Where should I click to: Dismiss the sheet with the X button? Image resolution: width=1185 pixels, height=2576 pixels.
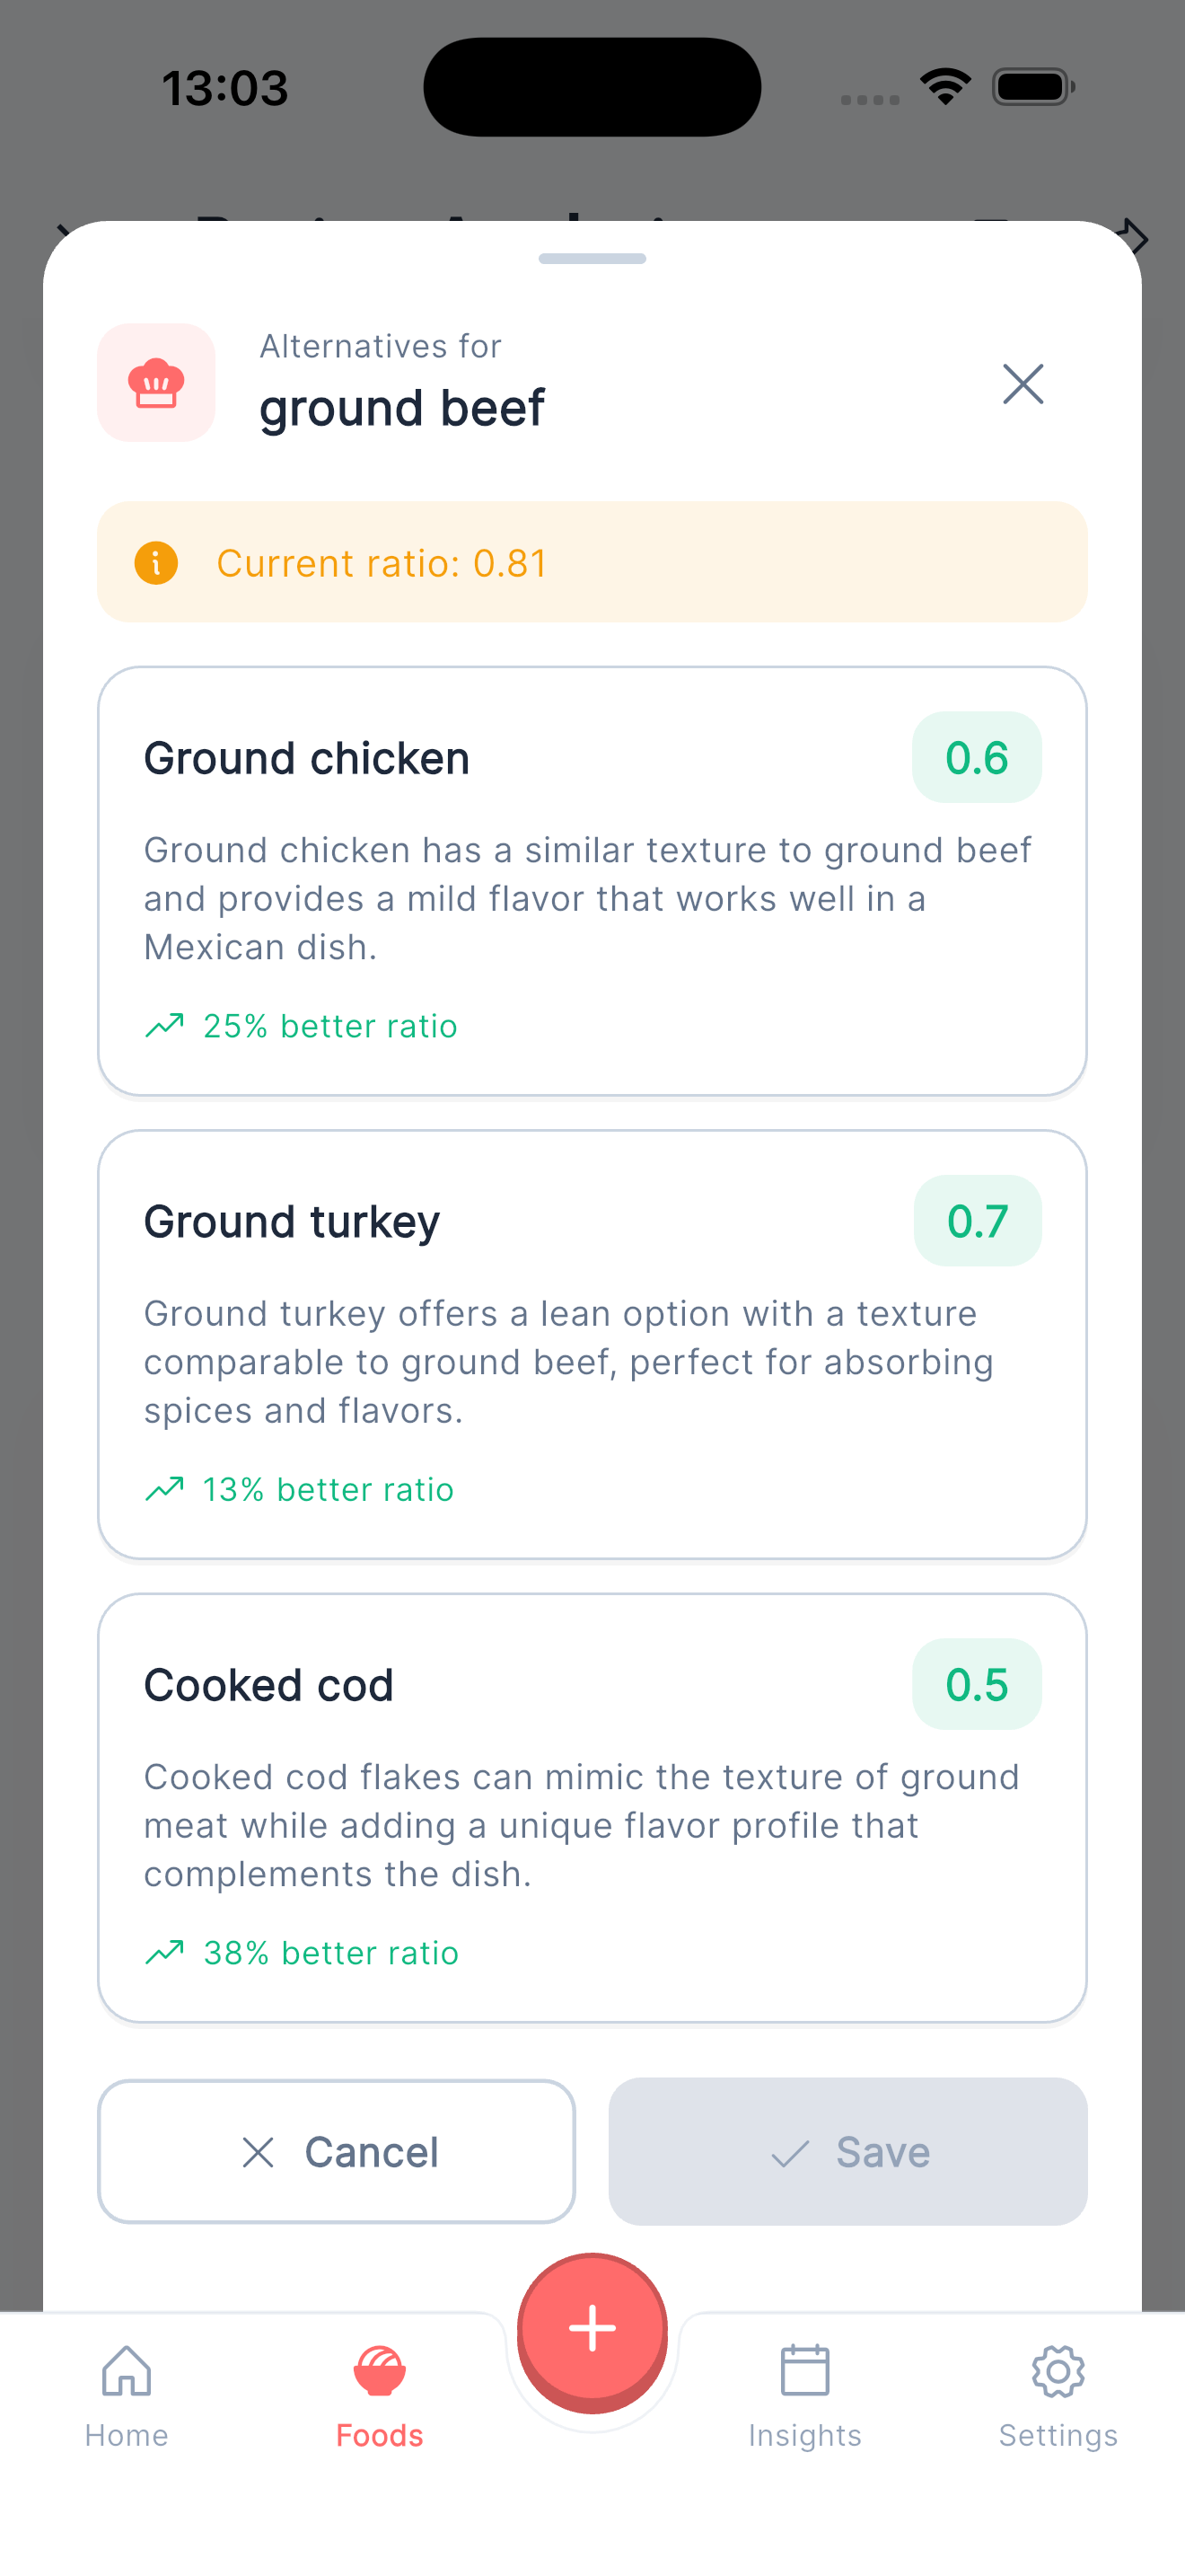[1023, 384]
